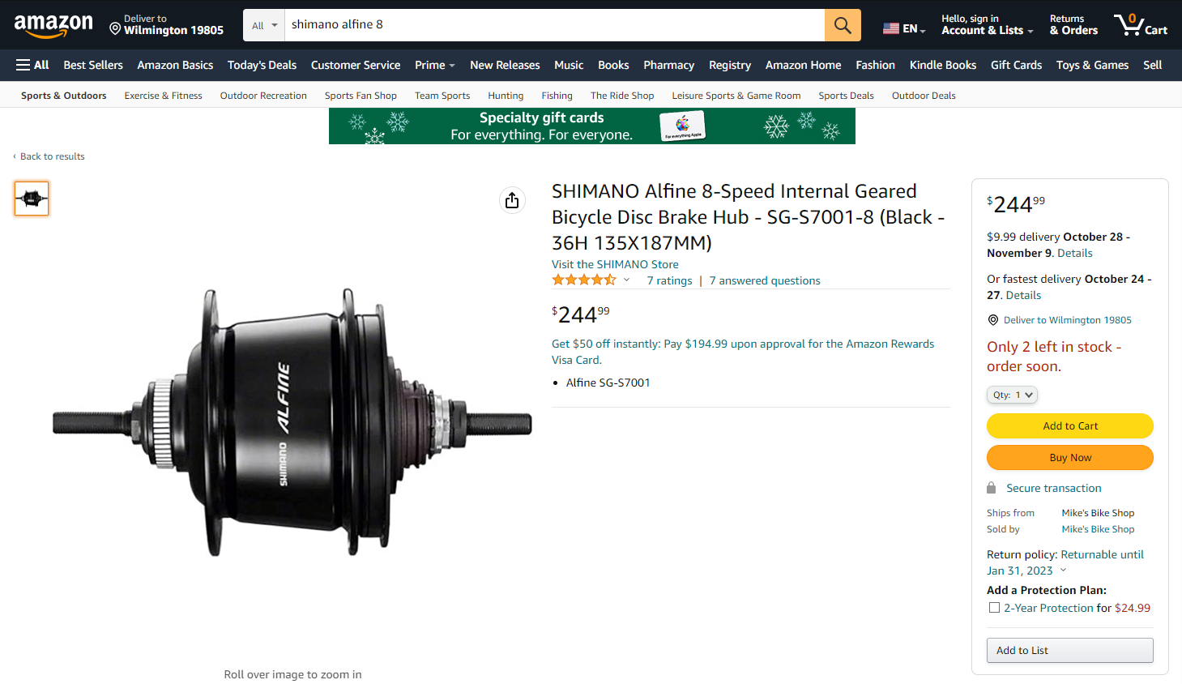Tick the 2-Year Protection checkbox
The width and height of the screenshot is (1182, 684).
994,608
